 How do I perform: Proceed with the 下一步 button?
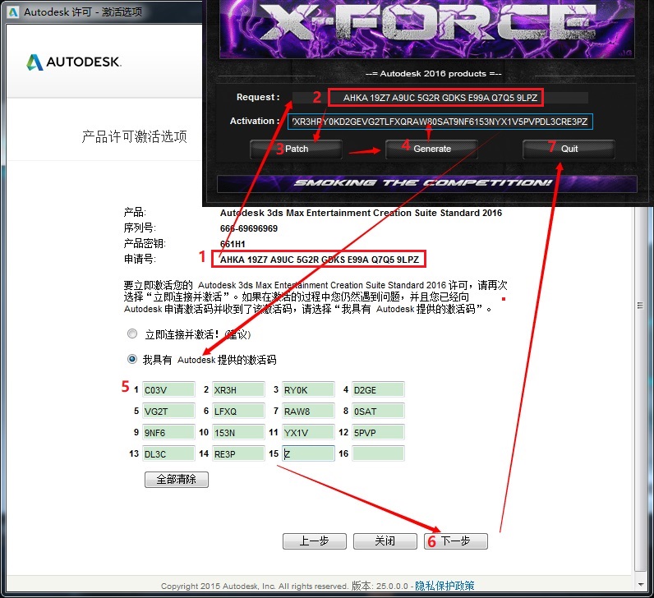coord(456,541)
